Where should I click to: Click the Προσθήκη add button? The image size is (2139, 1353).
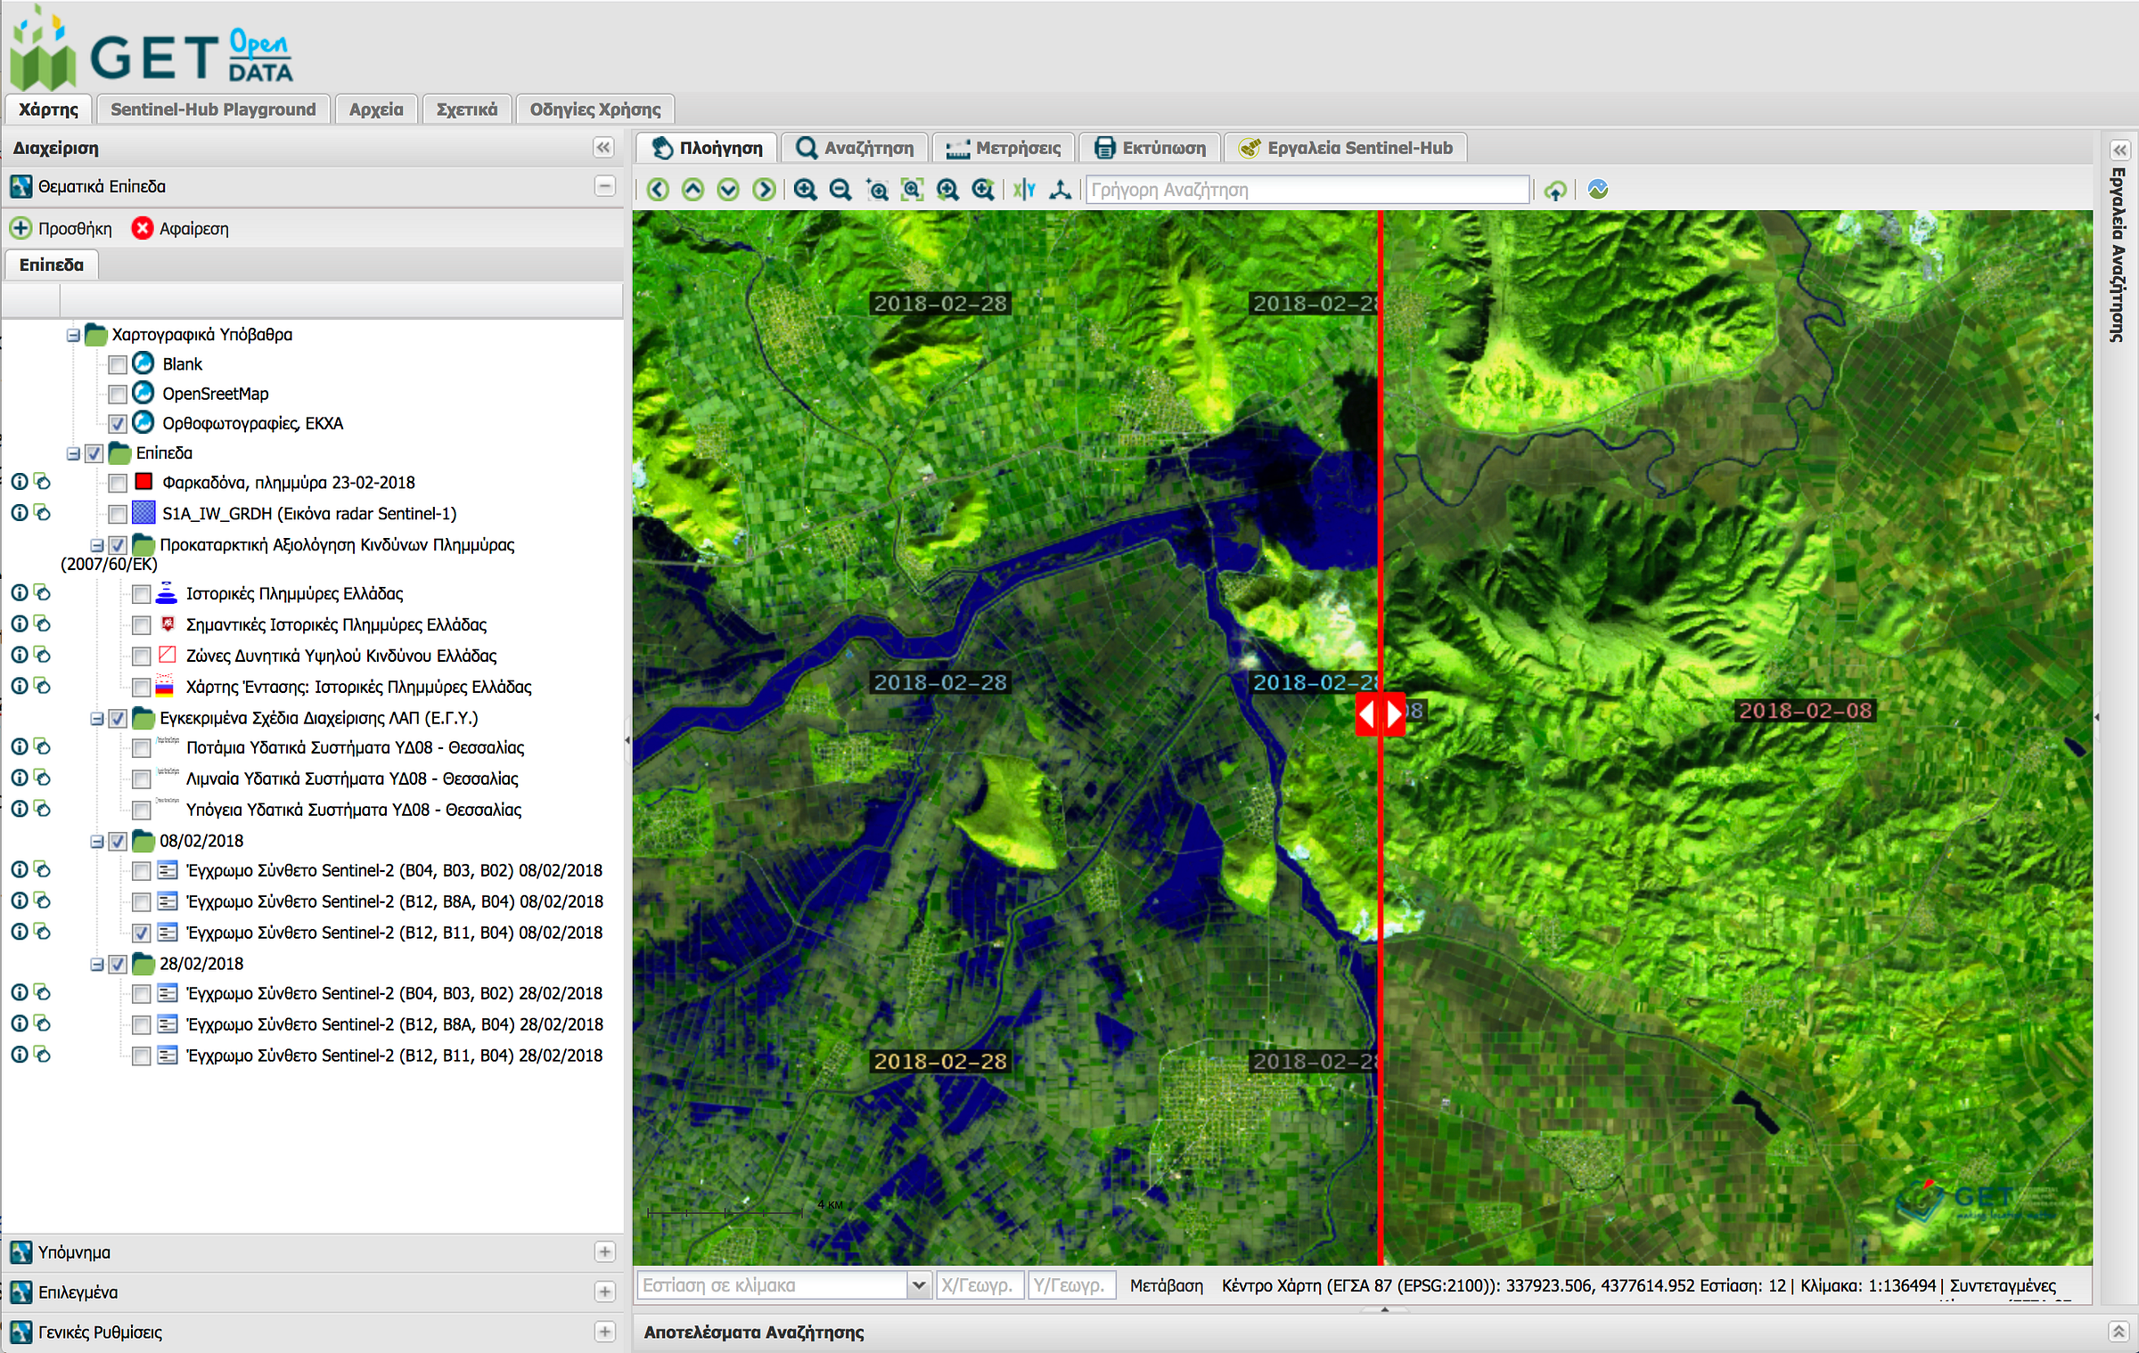coord(61,229)
